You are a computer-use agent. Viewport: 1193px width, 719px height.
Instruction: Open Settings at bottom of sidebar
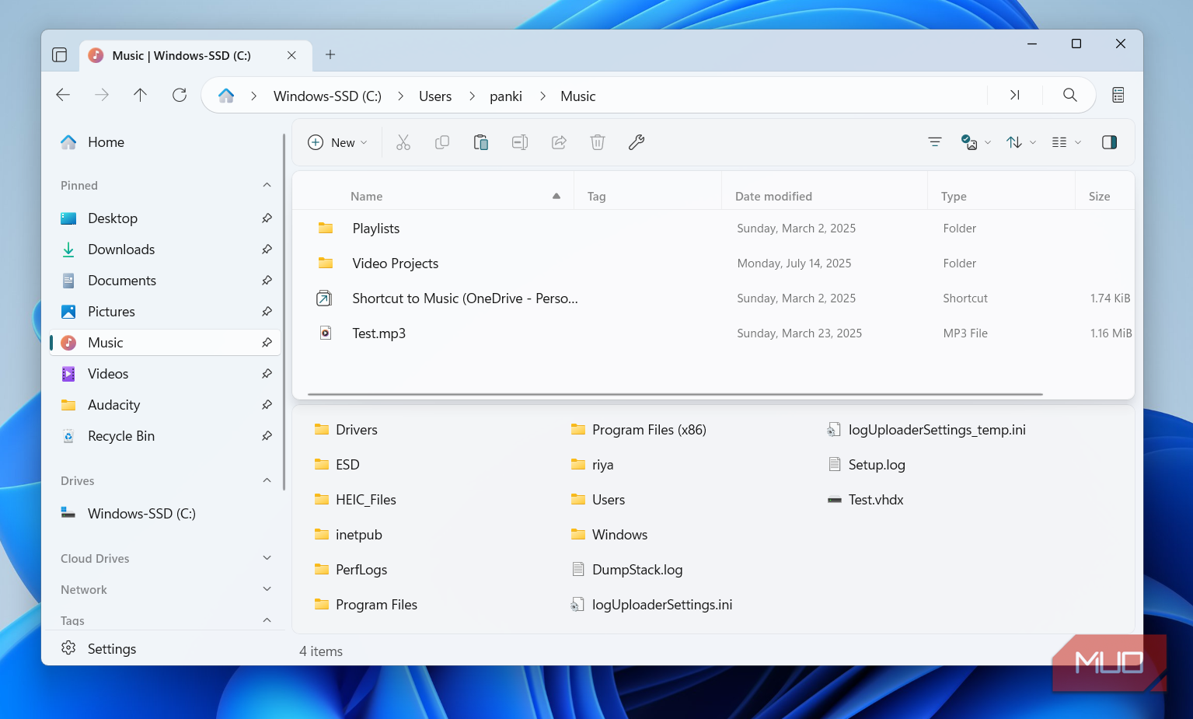point(111,649)
